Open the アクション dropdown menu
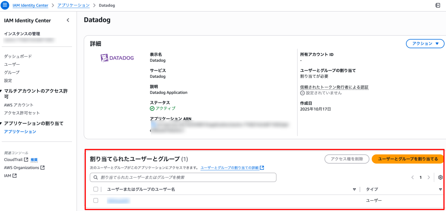This screenshot has height=211, width=446. click(425, 43)
